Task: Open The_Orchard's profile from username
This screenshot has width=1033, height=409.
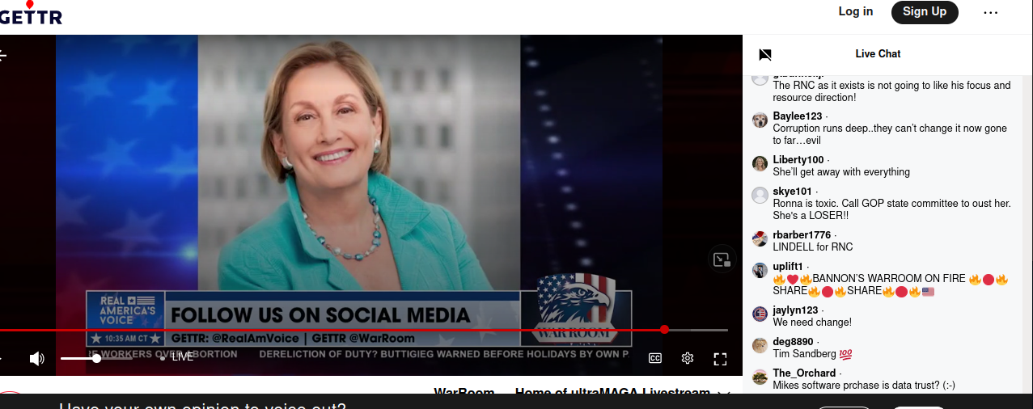Action: click(x=804, y=373)
